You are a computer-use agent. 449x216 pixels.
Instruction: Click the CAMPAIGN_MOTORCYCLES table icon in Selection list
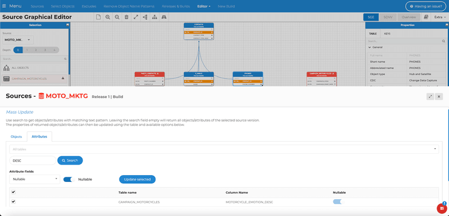(6, 79)
